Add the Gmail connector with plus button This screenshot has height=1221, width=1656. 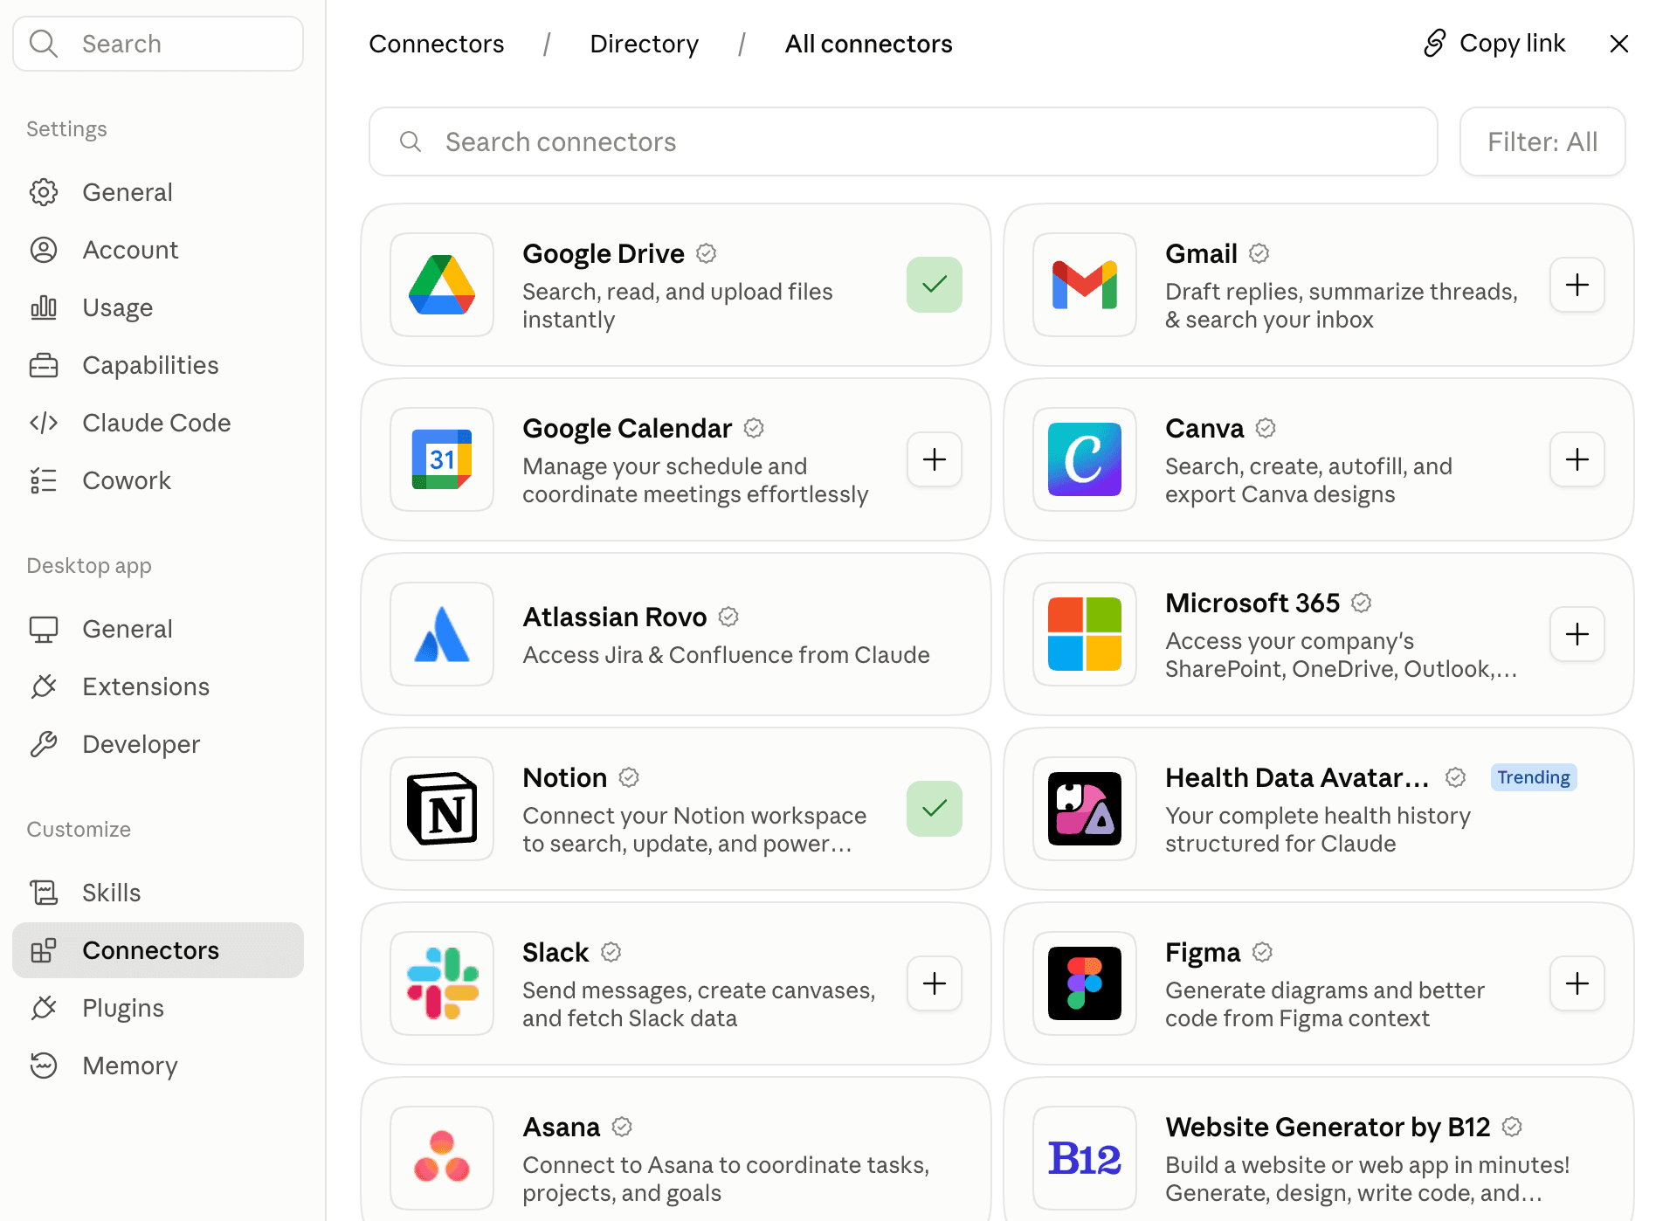1577,285
